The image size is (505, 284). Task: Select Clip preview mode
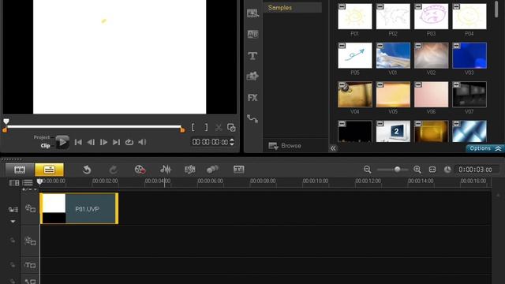click(46, 145)
